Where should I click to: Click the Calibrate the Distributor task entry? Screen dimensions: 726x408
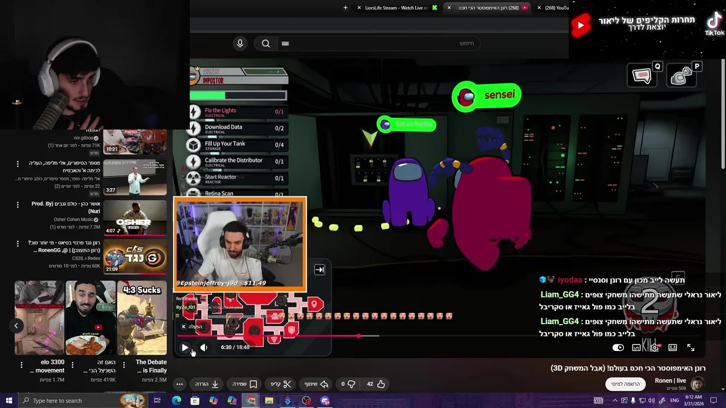[237, 162]
